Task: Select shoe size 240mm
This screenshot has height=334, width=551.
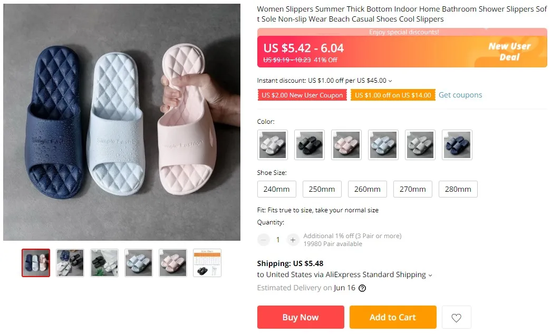Action: [x=277, y=189]
